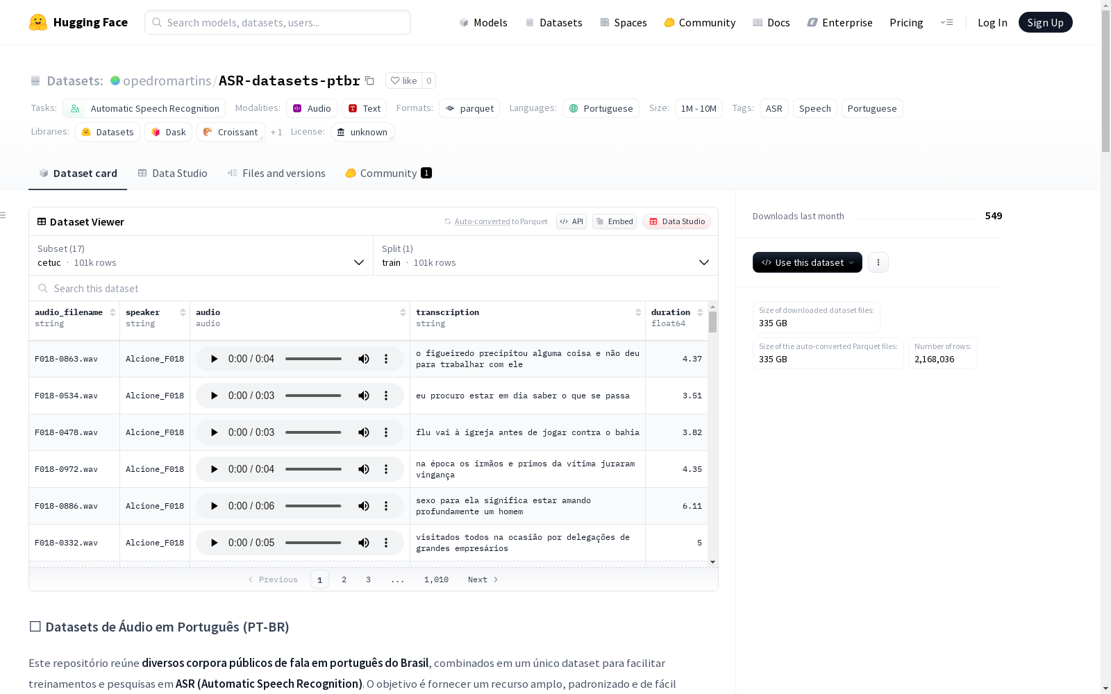Open Docs in top navigation

pos(771,22)
